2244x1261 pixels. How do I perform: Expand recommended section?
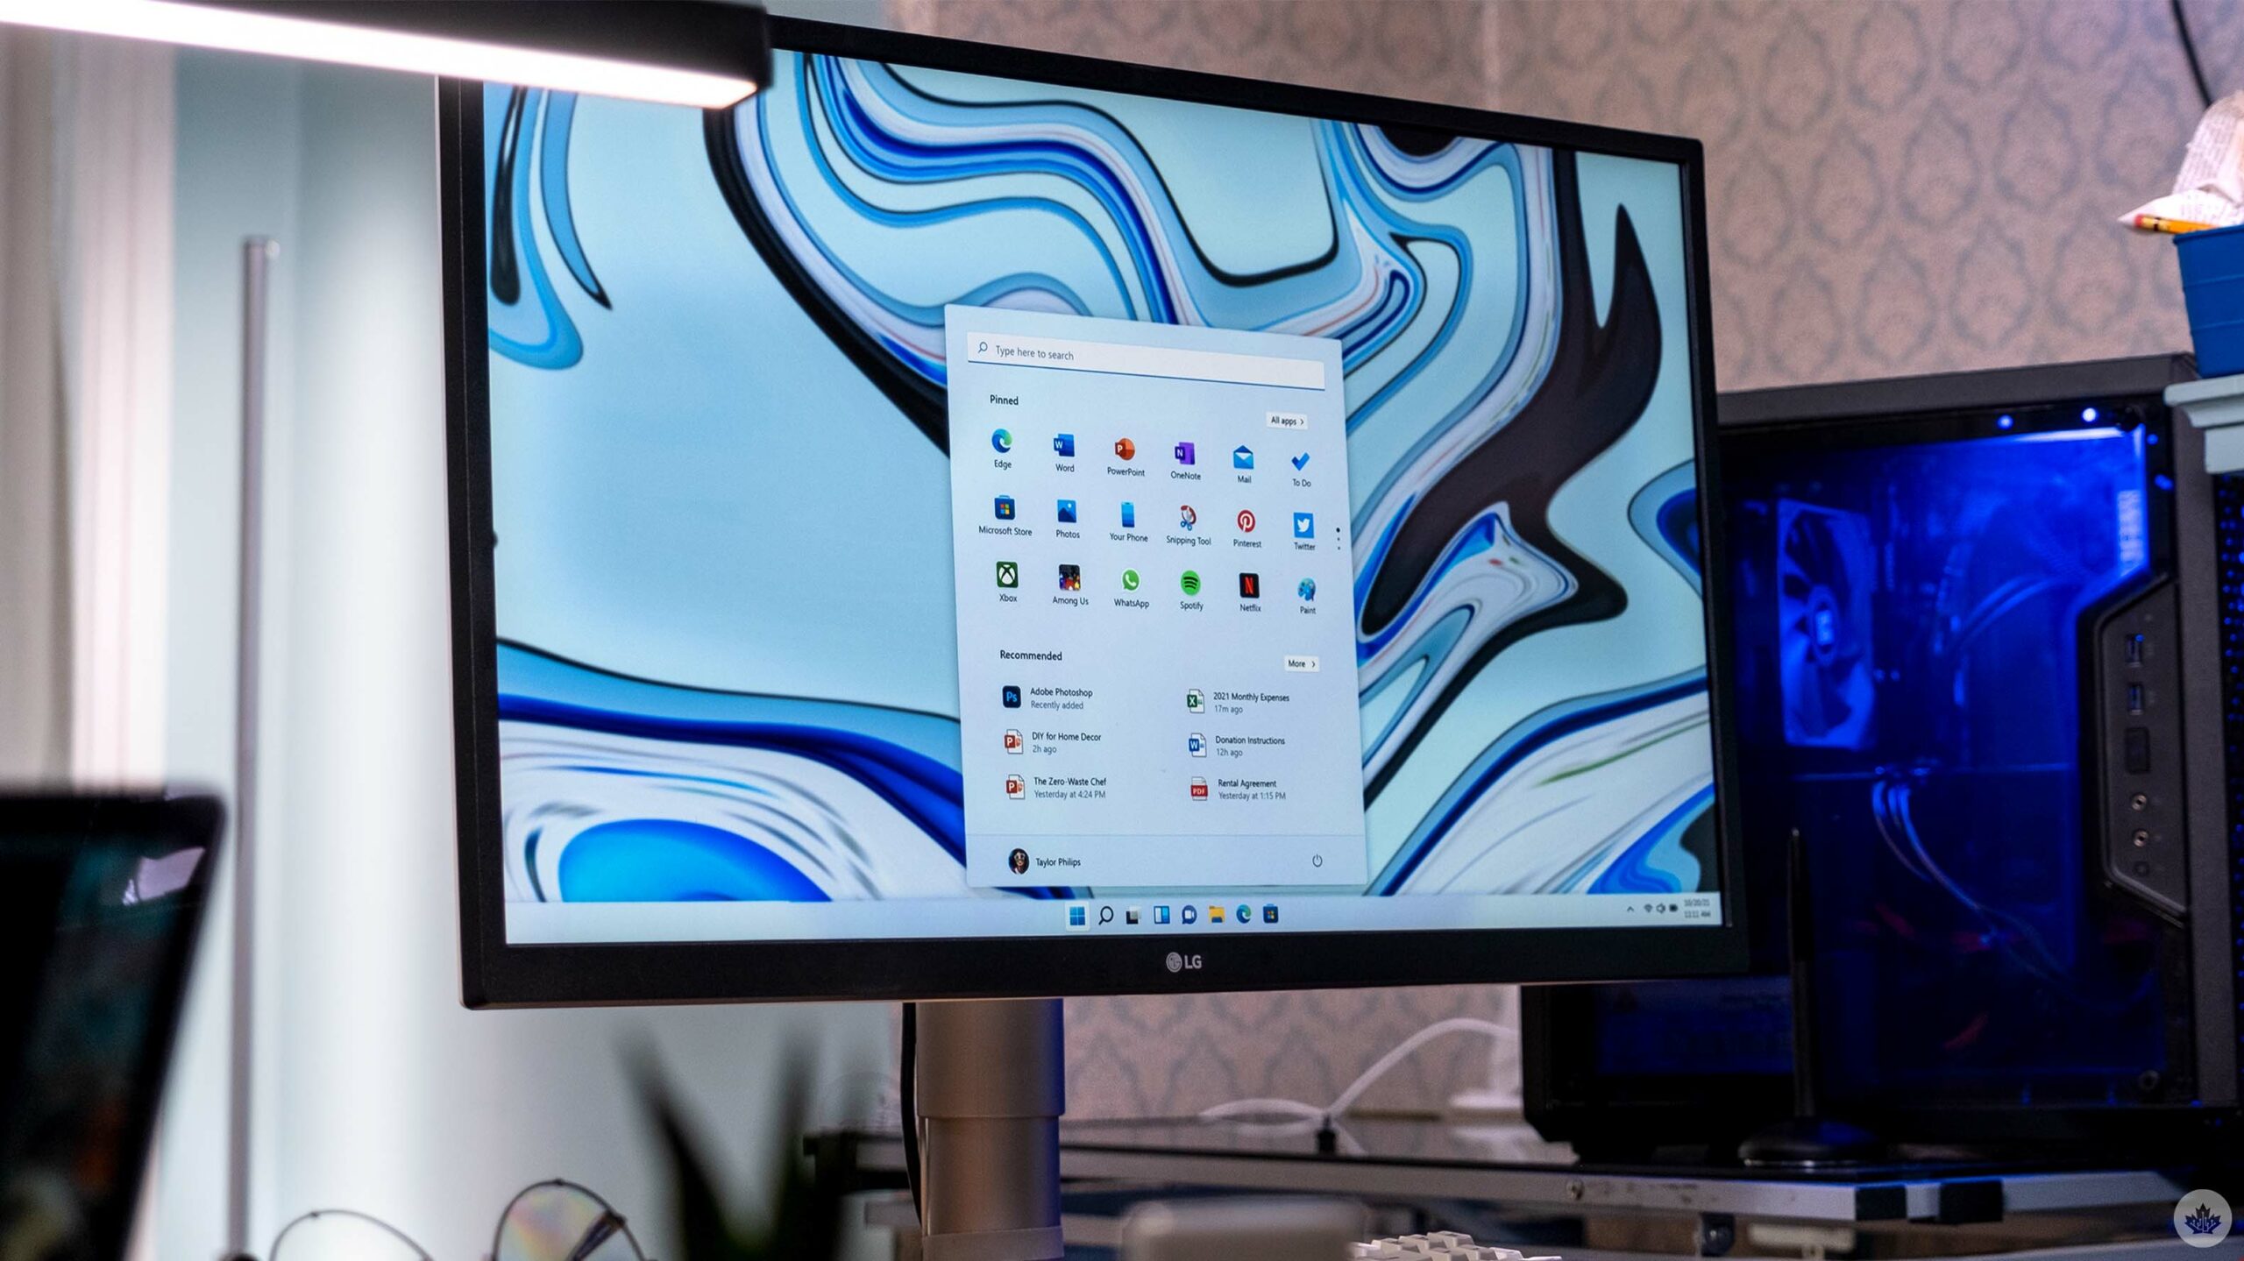click(1299, 662)
